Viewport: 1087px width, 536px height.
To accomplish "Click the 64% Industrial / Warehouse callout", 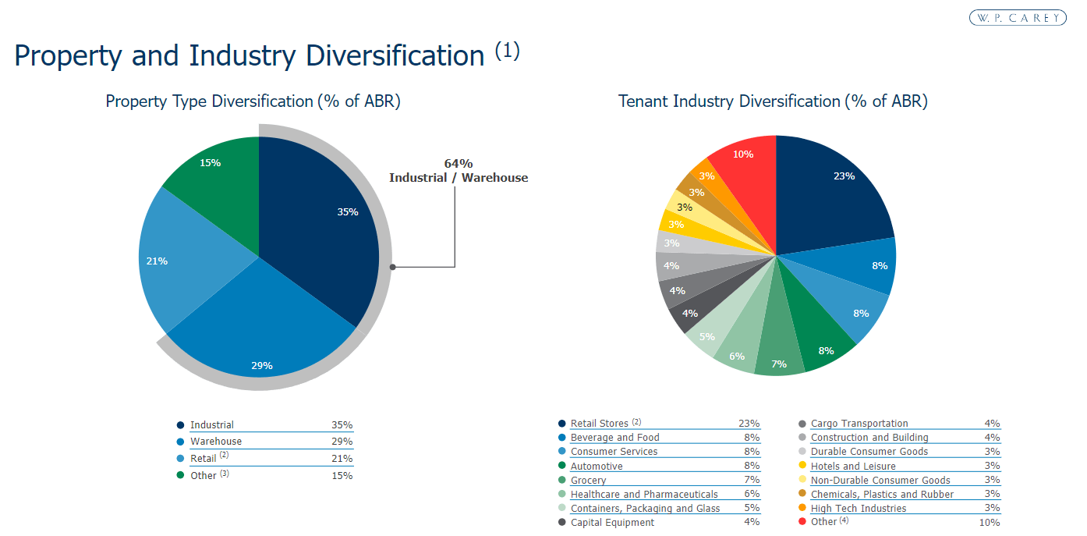I will coord(459,170).
